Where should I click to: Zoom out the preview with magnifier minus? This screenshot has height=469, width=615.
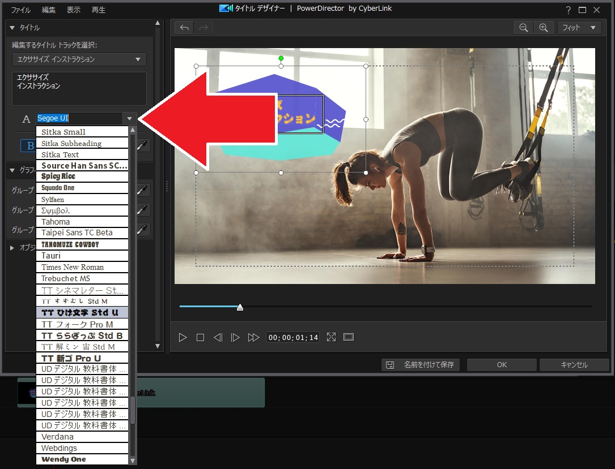click(524, 28)
